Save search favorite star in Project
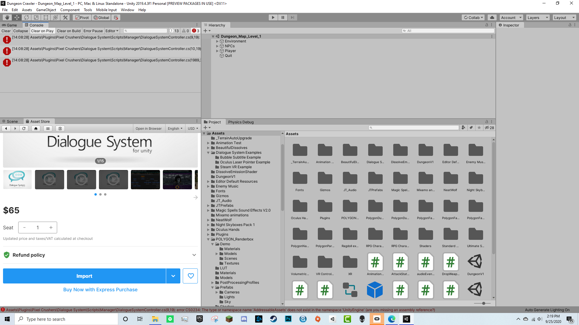579x325 pixels. [479, 128]
